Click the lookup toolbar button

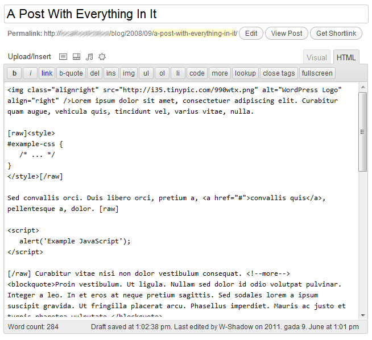click(245, 73)
